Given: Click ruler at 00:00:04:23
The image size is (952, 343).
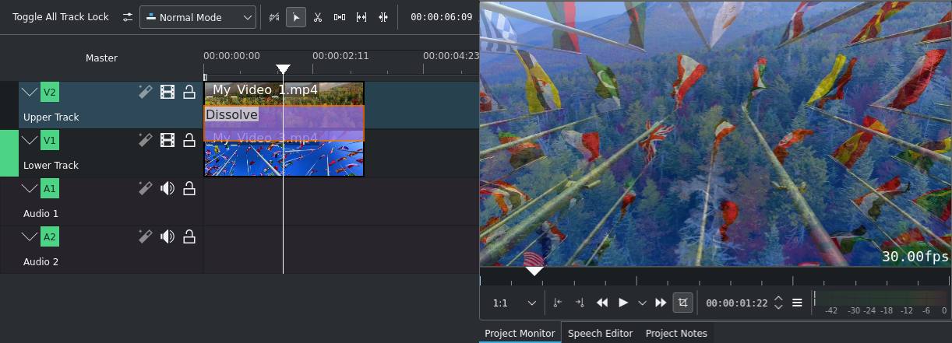Looking at the screenshot, I should click(451, 56).
